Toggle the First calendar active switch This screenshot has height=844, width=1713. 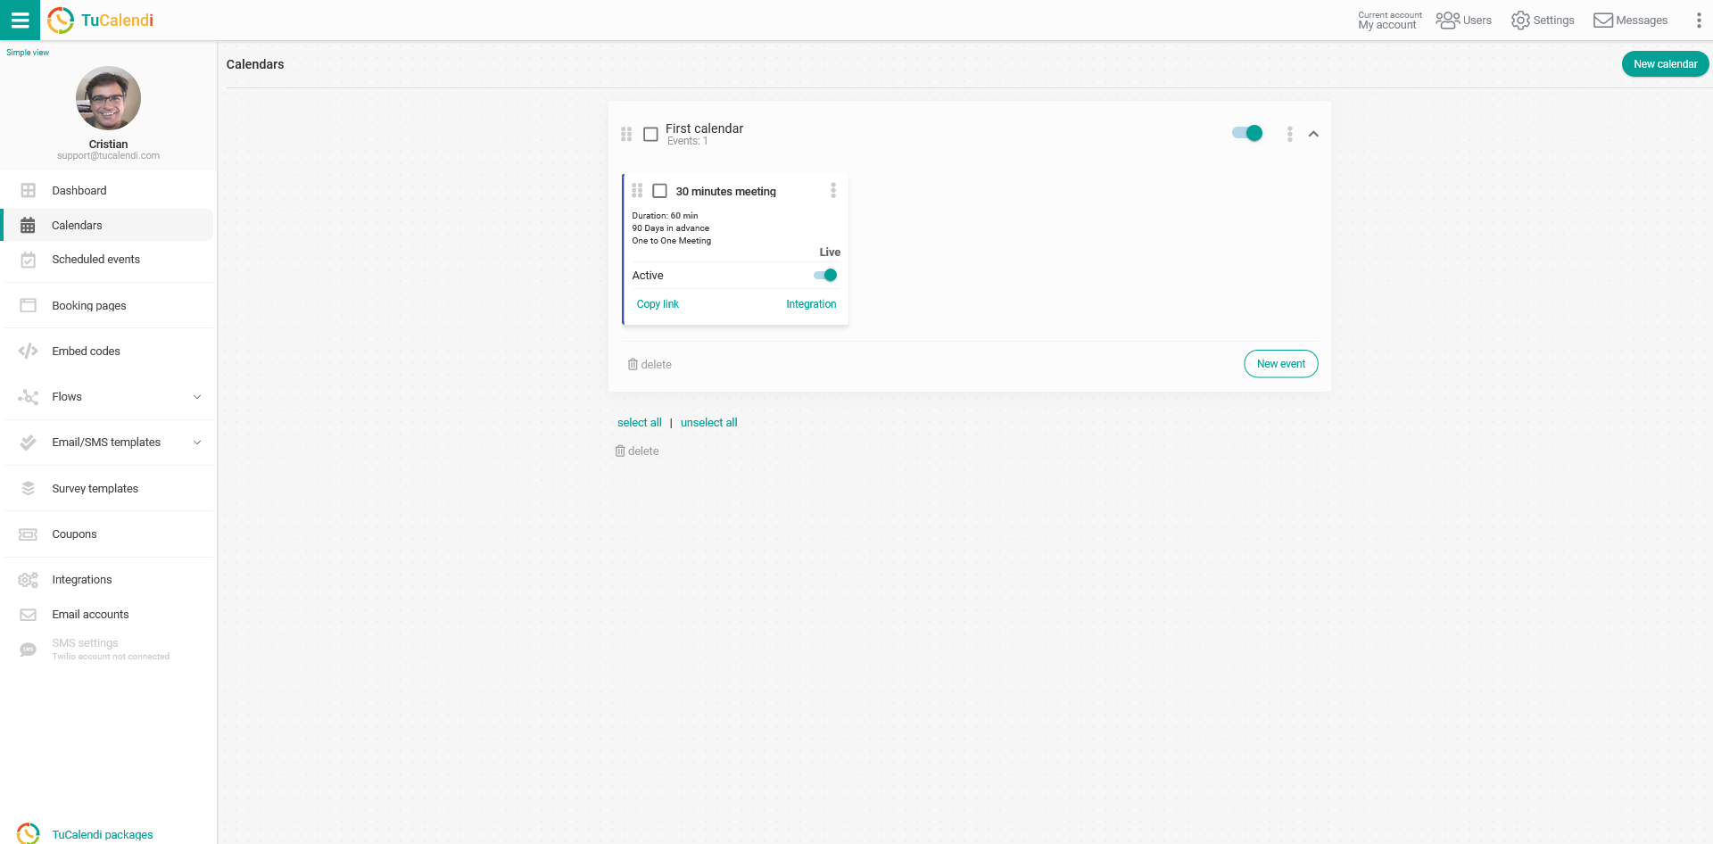(1246, 132)
